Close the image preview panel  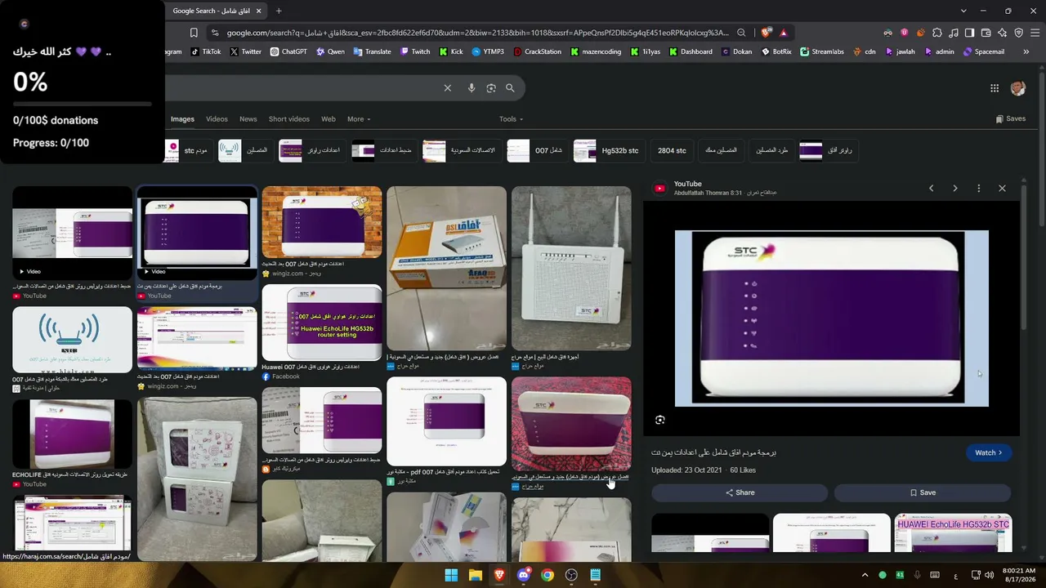(1002, 189)
